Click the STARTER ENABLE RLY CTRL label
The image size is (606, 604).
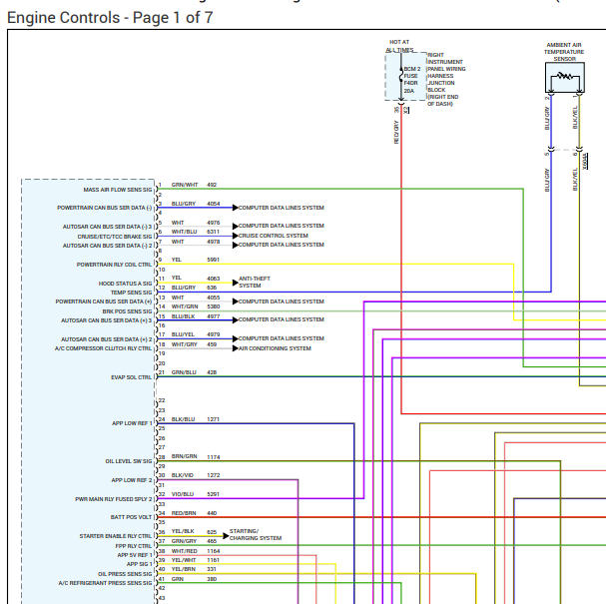(x=116, y=536)
